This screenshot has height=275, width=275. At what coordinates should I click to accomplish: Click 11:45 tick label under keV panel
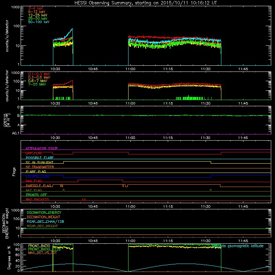point(243,69)
